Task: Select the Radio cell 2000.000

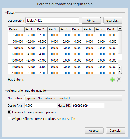Action: (x=16, y=72)
